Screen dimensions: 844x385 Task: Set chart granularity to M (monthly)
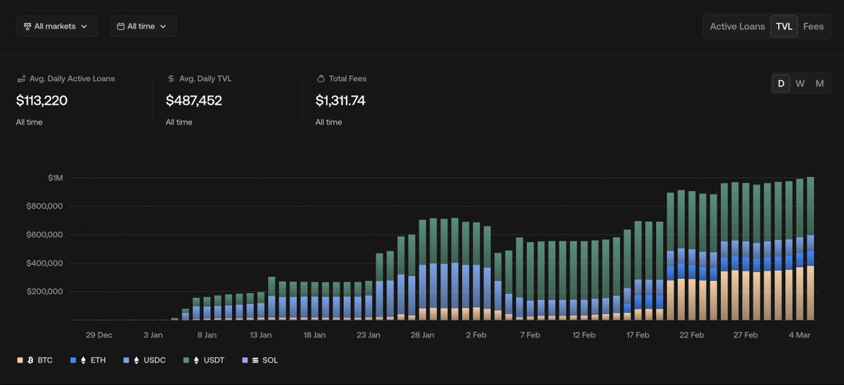819,83
